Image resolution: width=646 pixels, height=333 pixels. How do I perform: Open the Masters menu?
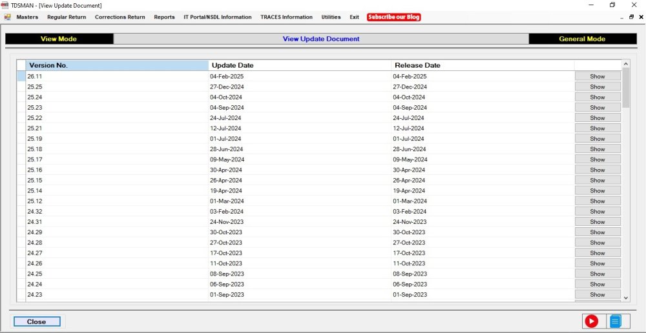point(27,17)
